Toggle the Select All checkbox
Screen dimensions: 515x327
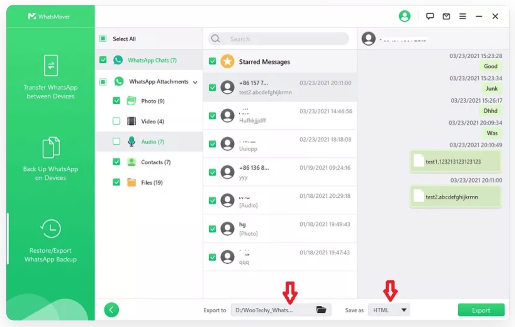tap(103, 39)
